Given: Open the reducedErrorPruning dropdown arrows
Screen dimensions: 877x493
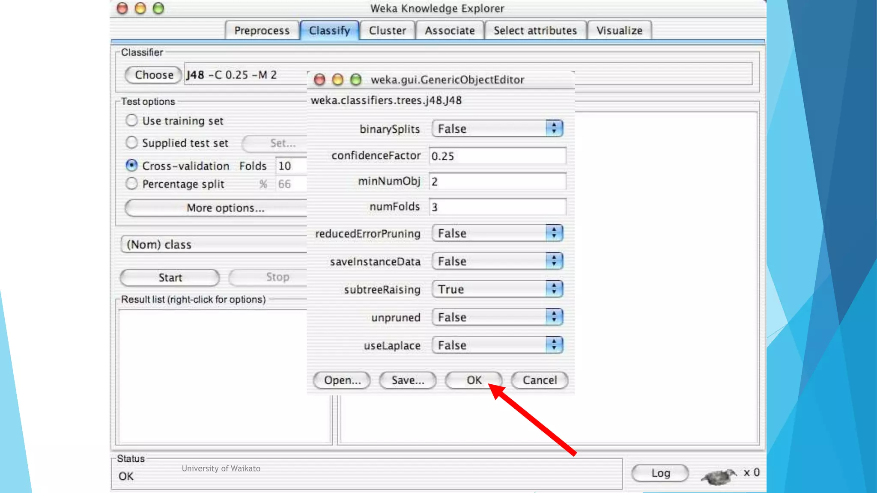Looking at the screenshot, I should [x=554, y=233].
